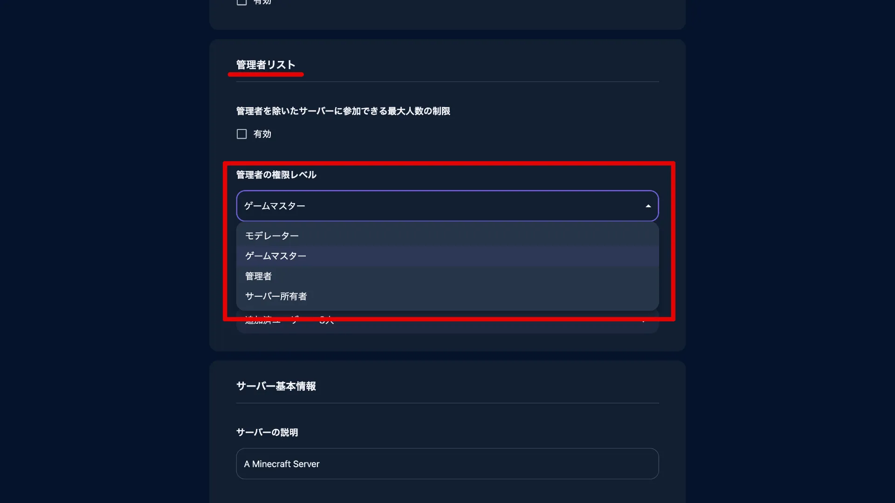Click the 管理者リスト section header
Screen dimensions: 895x503
(266, 64)
